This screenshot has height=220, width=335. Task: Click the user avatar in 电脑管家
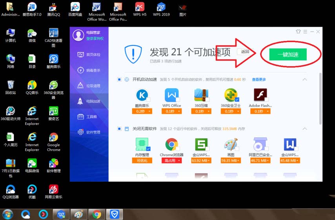(x=78, y=35)
